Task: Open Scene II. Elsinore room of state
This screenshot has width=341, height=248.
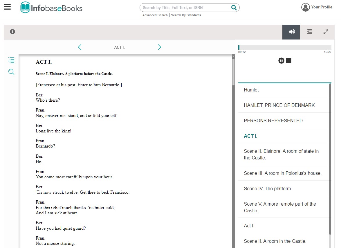Action: (284, 154)
